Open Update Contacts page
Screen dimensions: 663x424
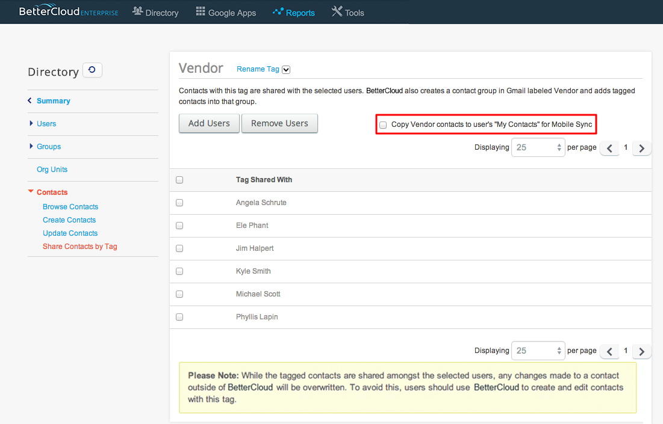coord(70,233)
